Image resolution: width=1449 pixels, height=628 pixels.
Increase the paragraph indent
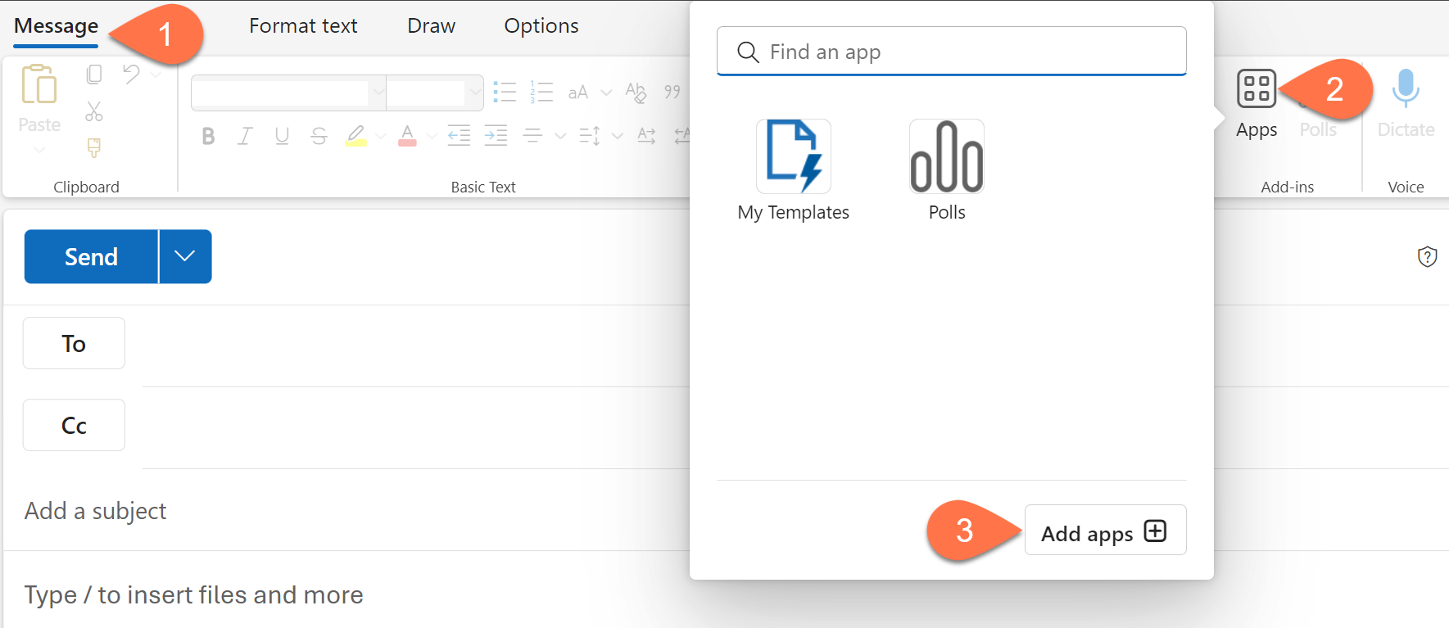pos(496,135)
